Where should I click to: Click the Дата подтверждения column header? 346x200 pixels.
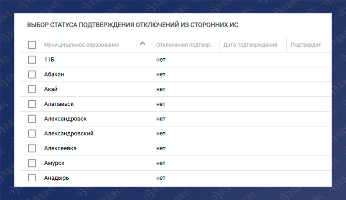(x=250, y=45)
